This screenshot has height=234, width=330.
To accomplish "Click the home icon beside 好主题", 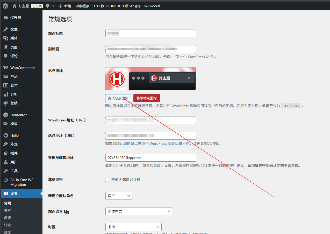I will click(15, 6).
